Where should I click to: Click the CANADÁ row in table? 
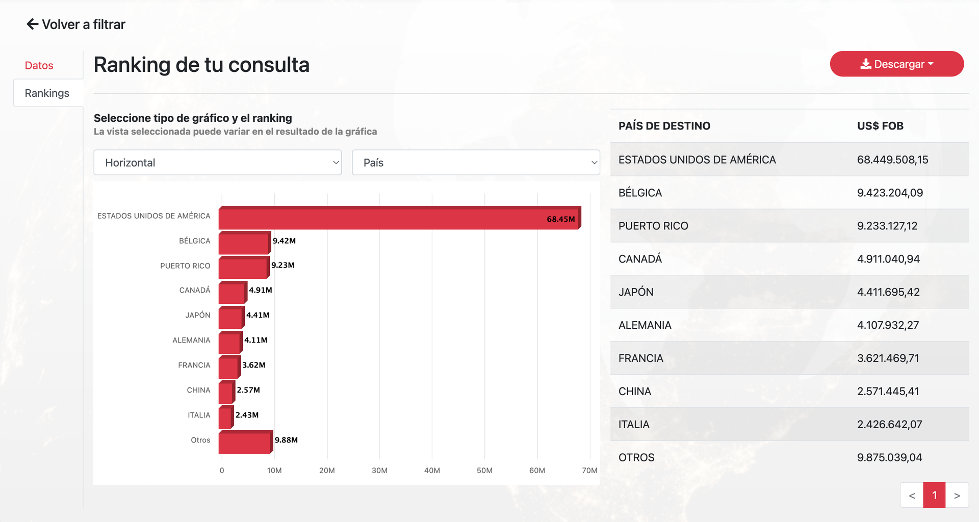click(789, 259)
